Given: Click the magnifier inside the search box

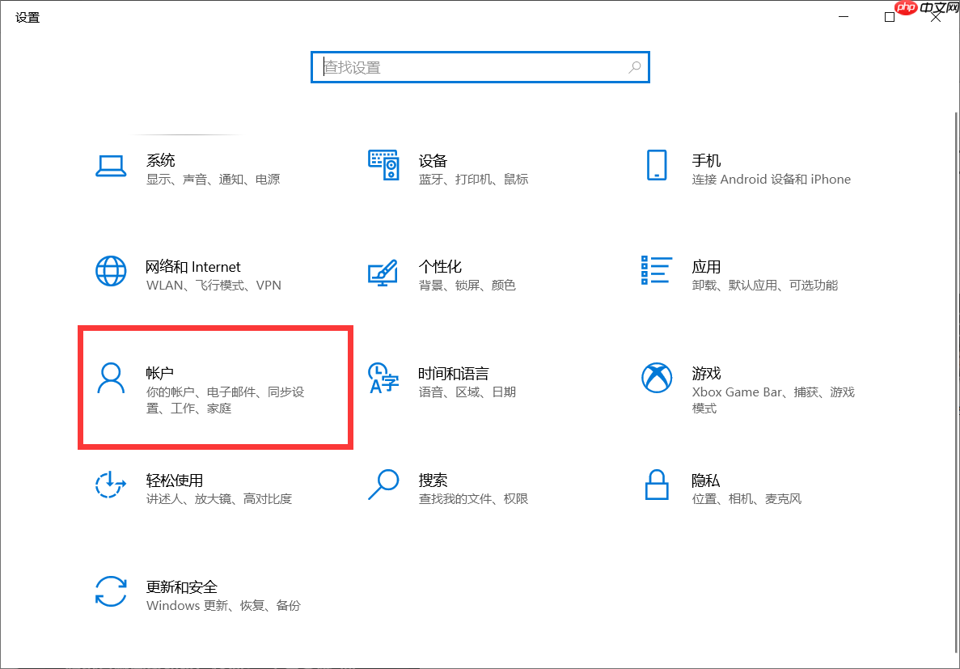Looking at the screenshot, I should pos(635,67).
